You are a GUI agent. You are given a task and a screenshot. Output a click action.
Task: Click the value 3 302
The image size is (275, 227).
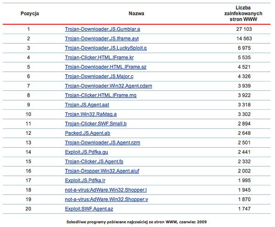[x=244, y=114]
